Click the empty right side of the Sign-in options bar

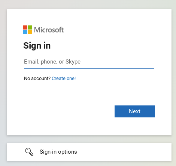coord(125,152)
